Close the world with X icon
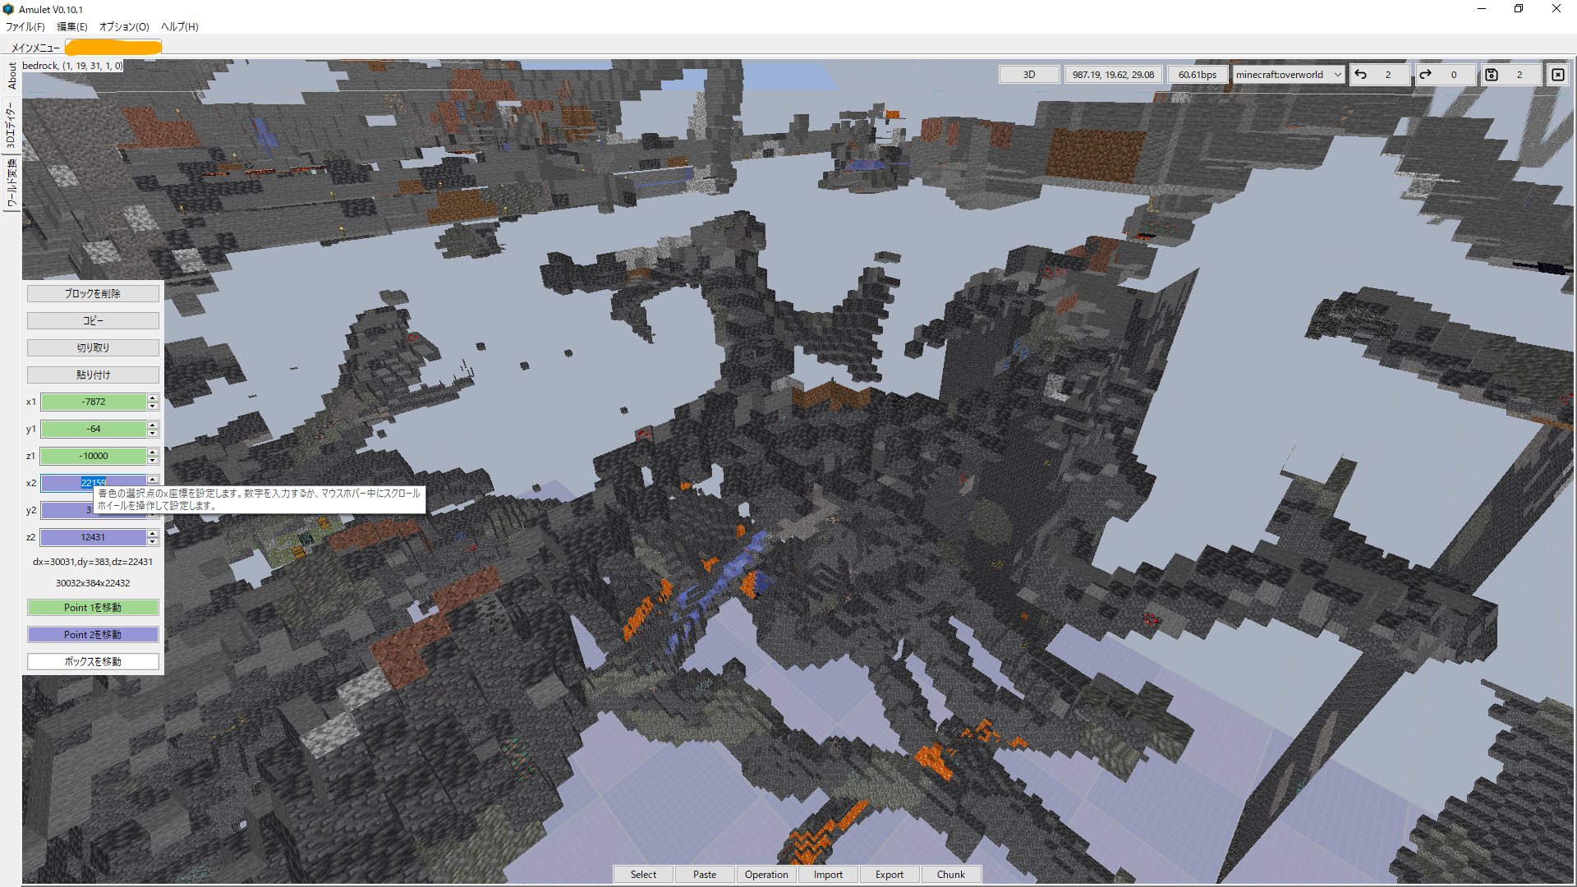Viewport: 1577px width, 887px height. [1557, 75]
